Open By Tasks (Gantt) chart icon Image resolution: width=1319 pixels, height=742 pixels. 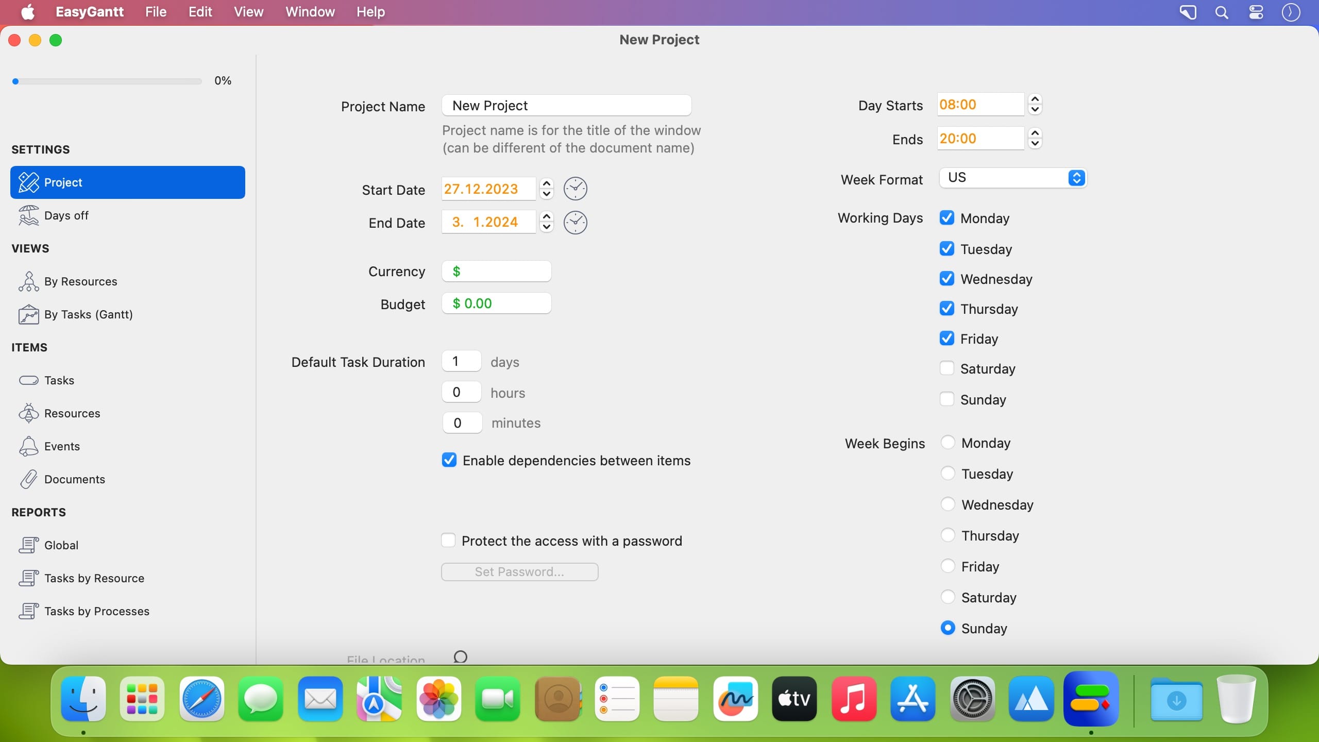click(x=28, y=314)
